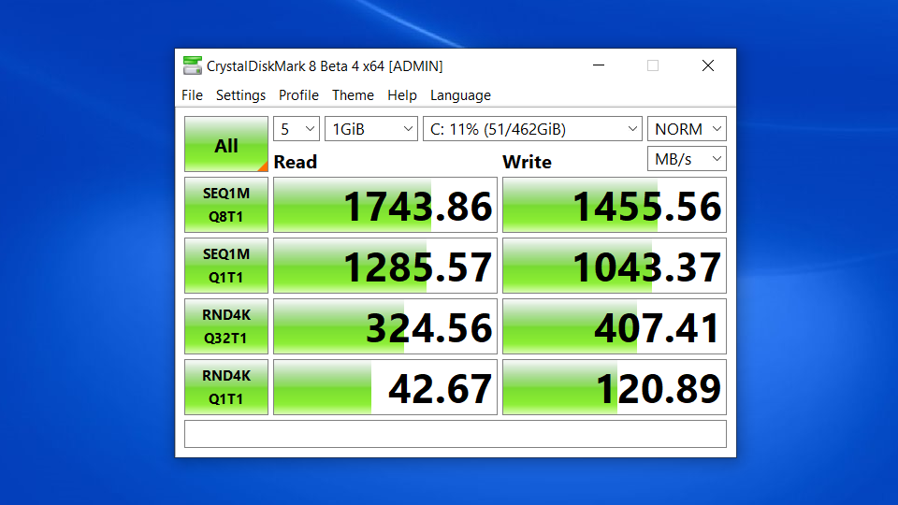The image size is (898, 505).
Task: Expand the 1GiB test size dropdown
Action: pos(371,129)
